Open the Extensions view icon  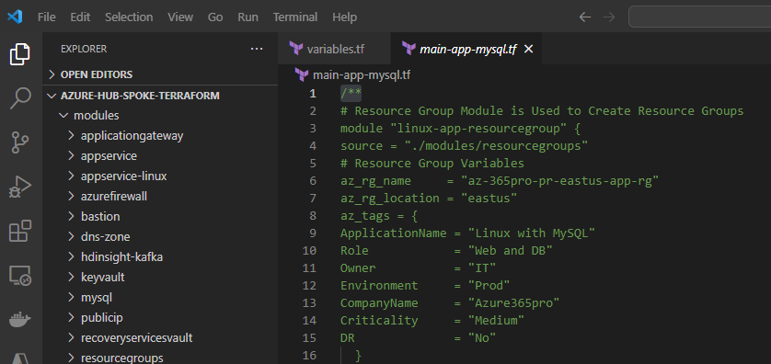point(20,231)
